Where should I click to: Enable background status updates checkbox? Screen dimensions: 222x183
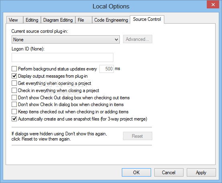coord(14,69)
